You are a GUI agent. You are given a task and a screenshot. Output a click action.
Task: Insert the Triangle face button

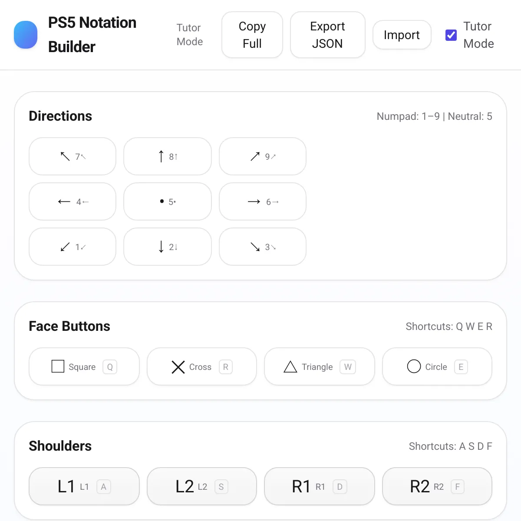[x=320, y=366]
